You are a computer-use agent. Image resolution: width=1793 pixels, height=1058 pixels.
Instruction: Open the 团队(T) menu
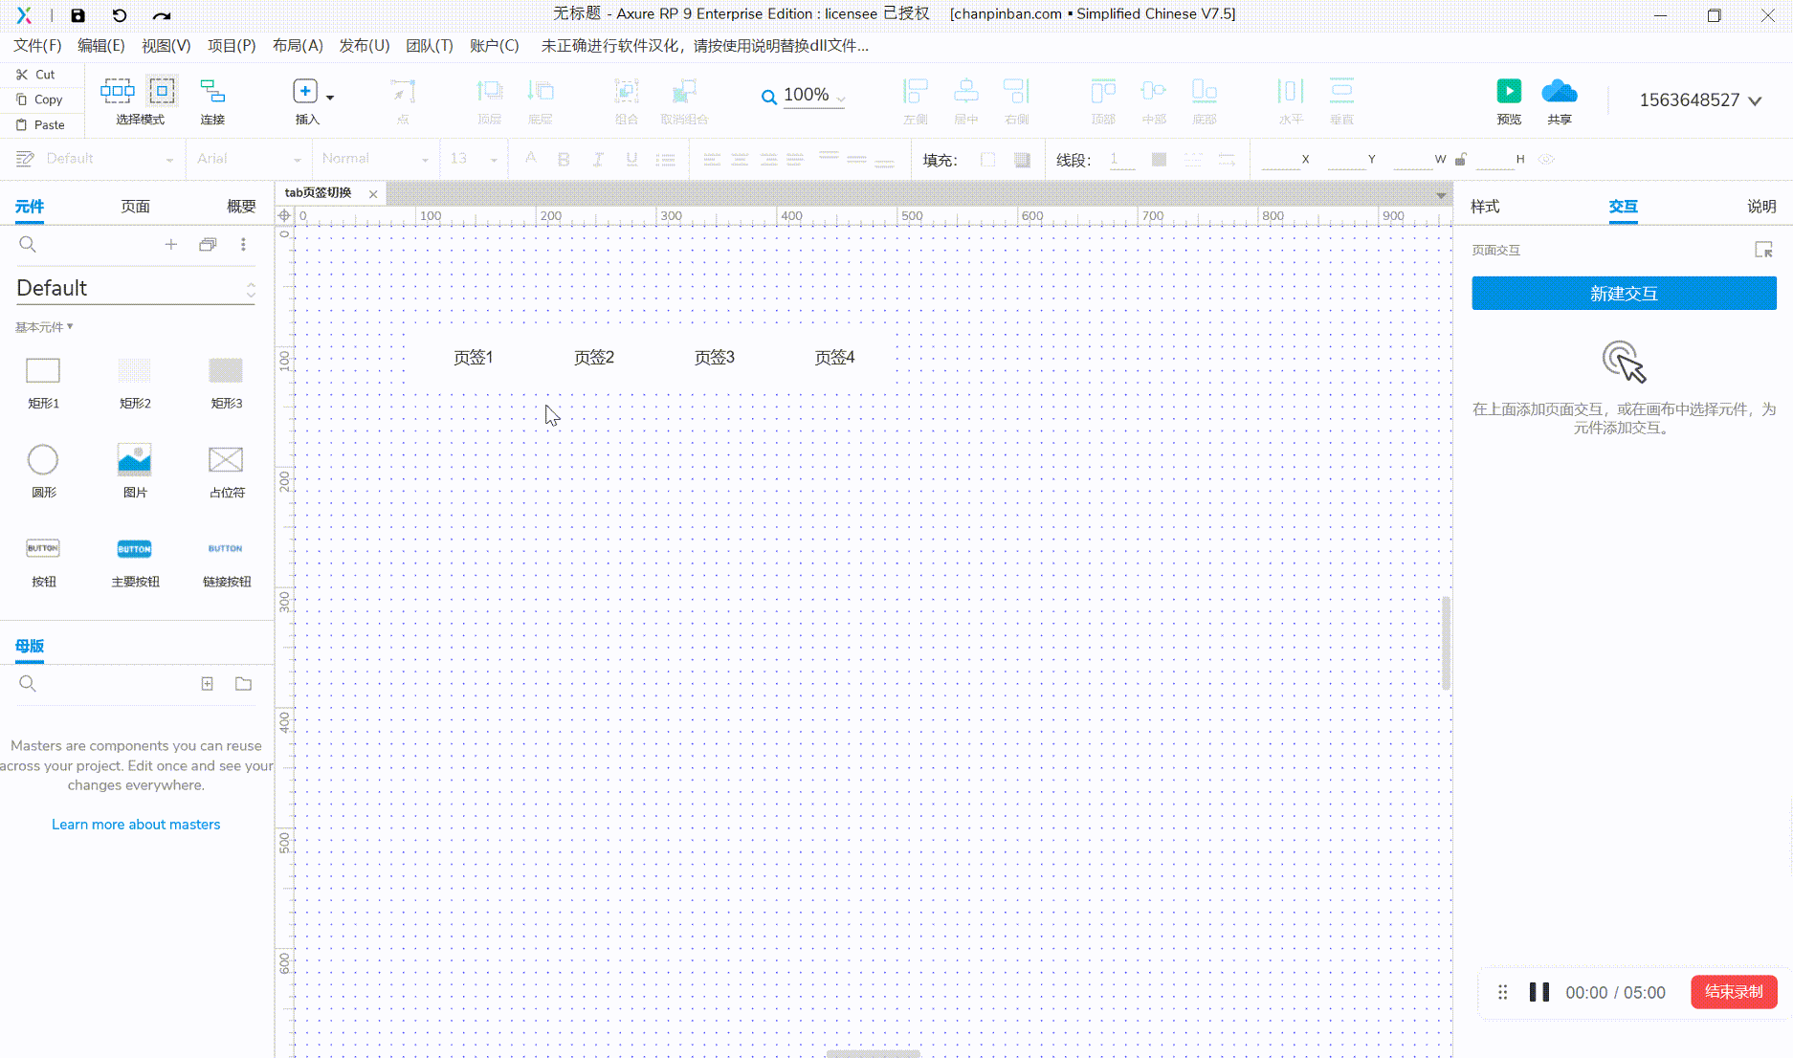point(430,46)
